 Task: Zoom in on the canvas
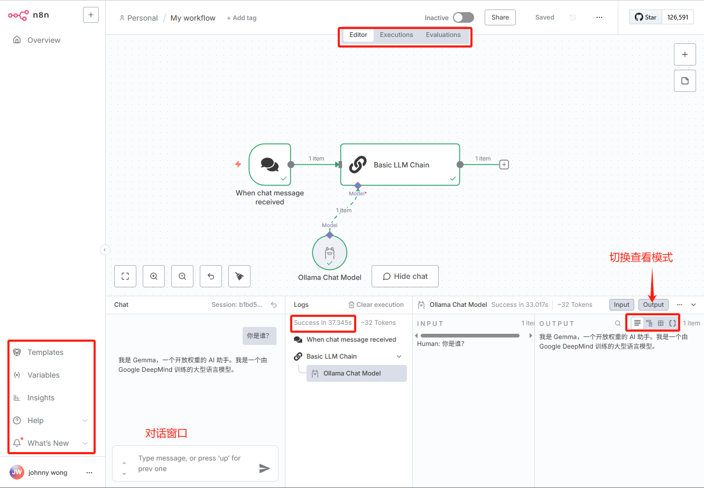pos(154,276)
